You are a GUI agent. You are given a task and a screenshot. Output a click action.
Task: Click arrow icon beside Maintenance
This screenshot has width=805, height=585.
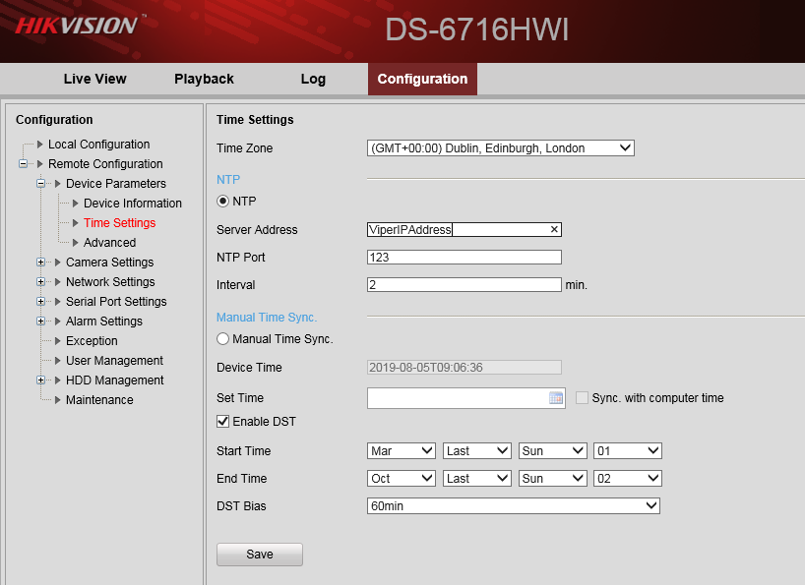[x=57, y=399]
